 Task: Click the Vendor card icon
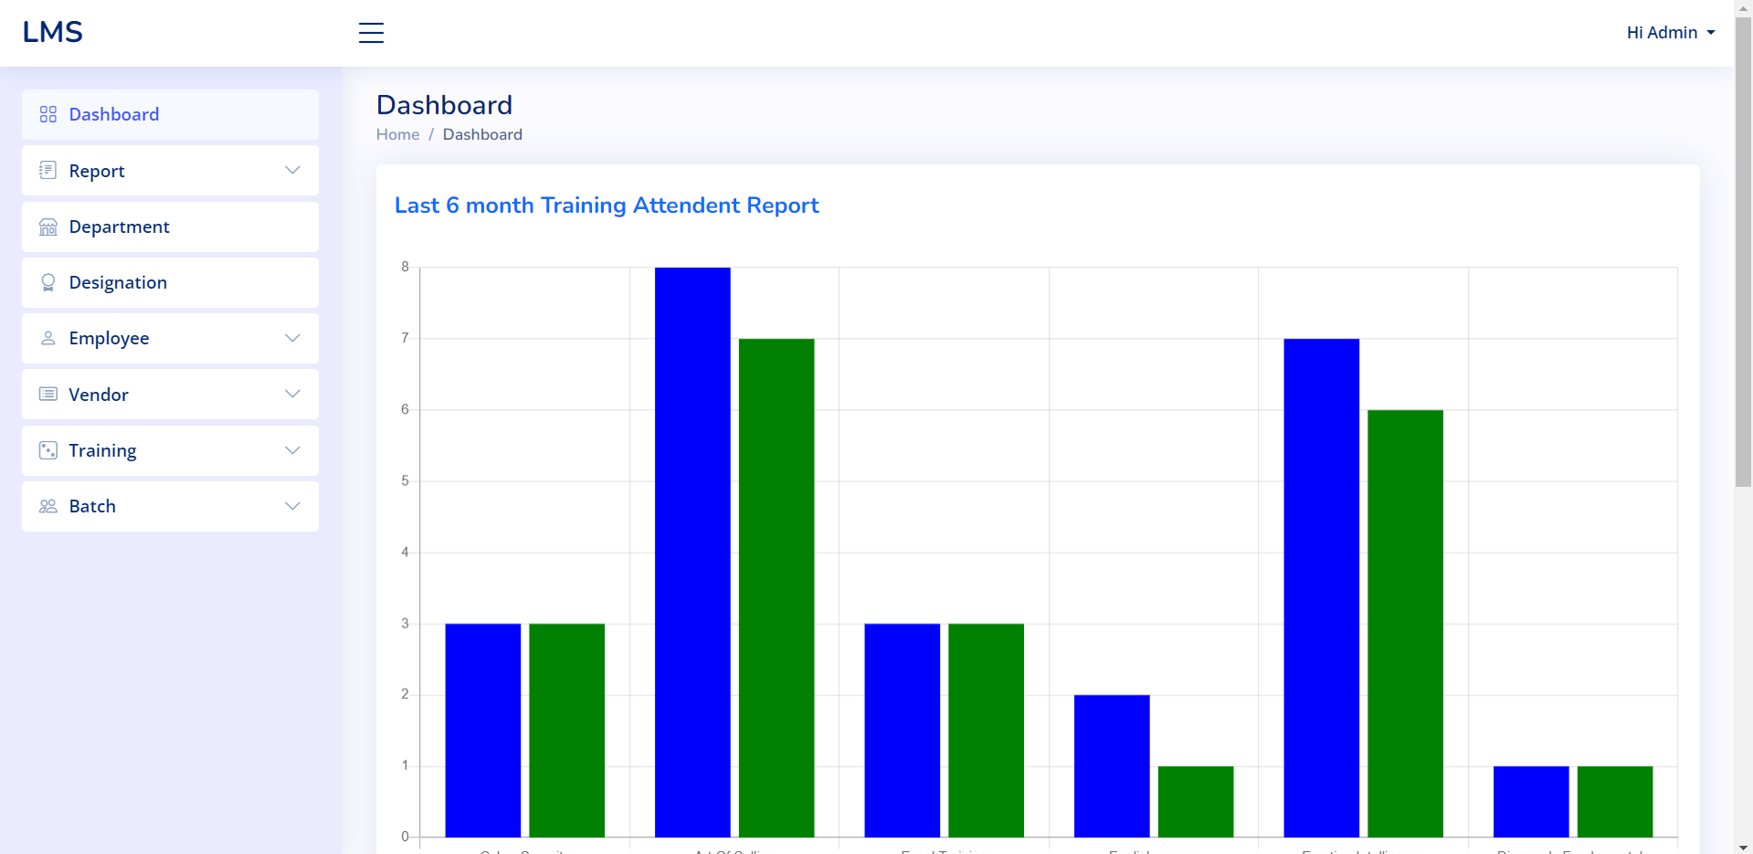[48, 394]
